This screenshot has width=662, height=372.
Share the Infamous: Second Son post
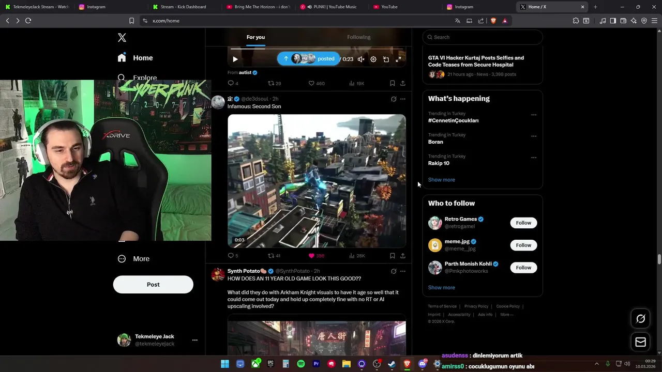pos(403,256)
